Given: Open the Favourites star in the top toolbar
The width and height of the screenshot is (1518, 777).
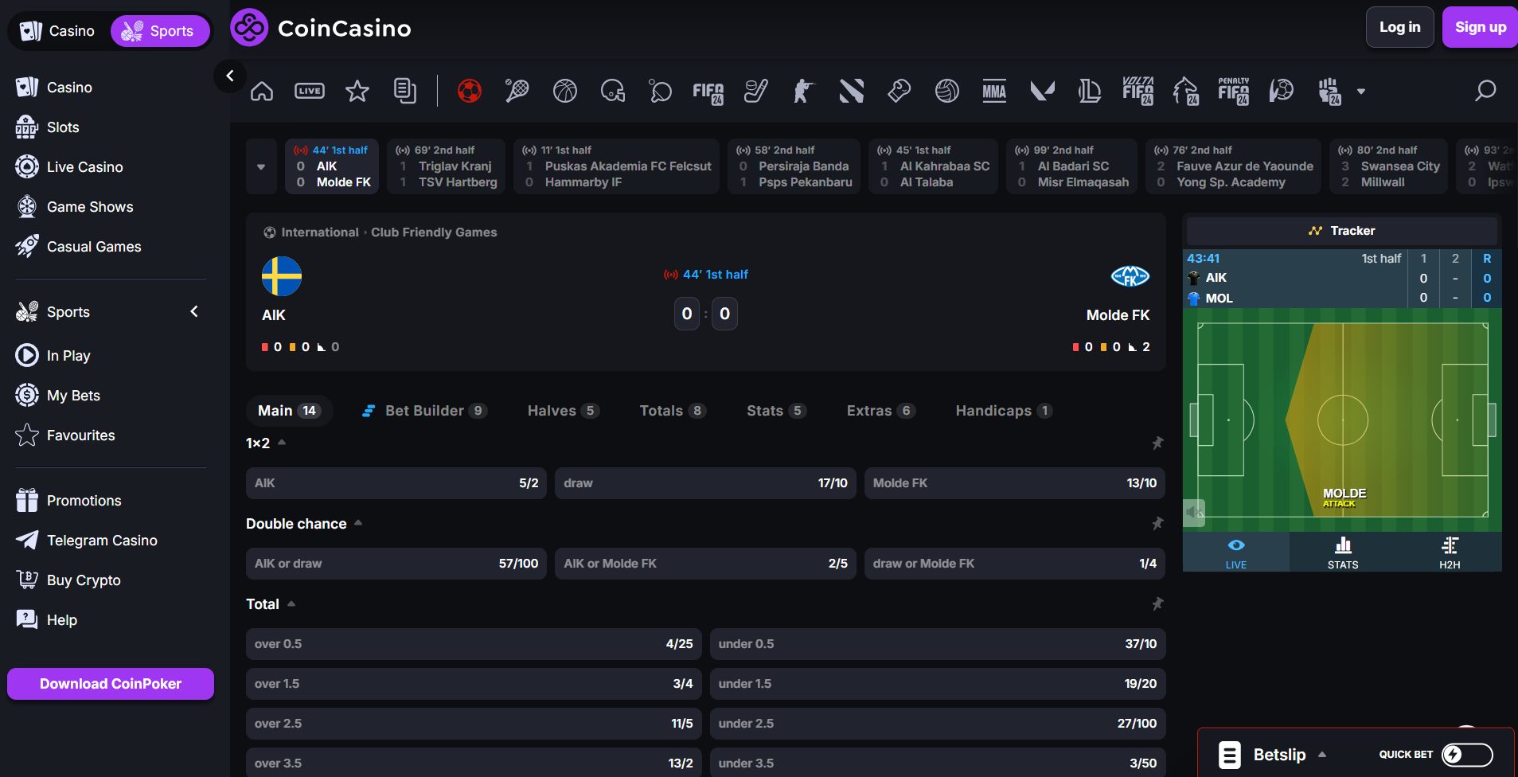Looking at the screenshot, I should [357, 91].
